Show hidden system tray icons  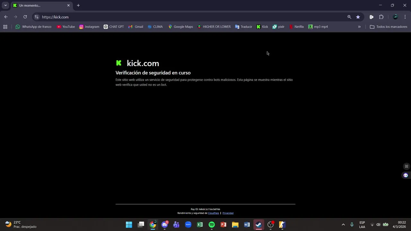pos(343,225)
